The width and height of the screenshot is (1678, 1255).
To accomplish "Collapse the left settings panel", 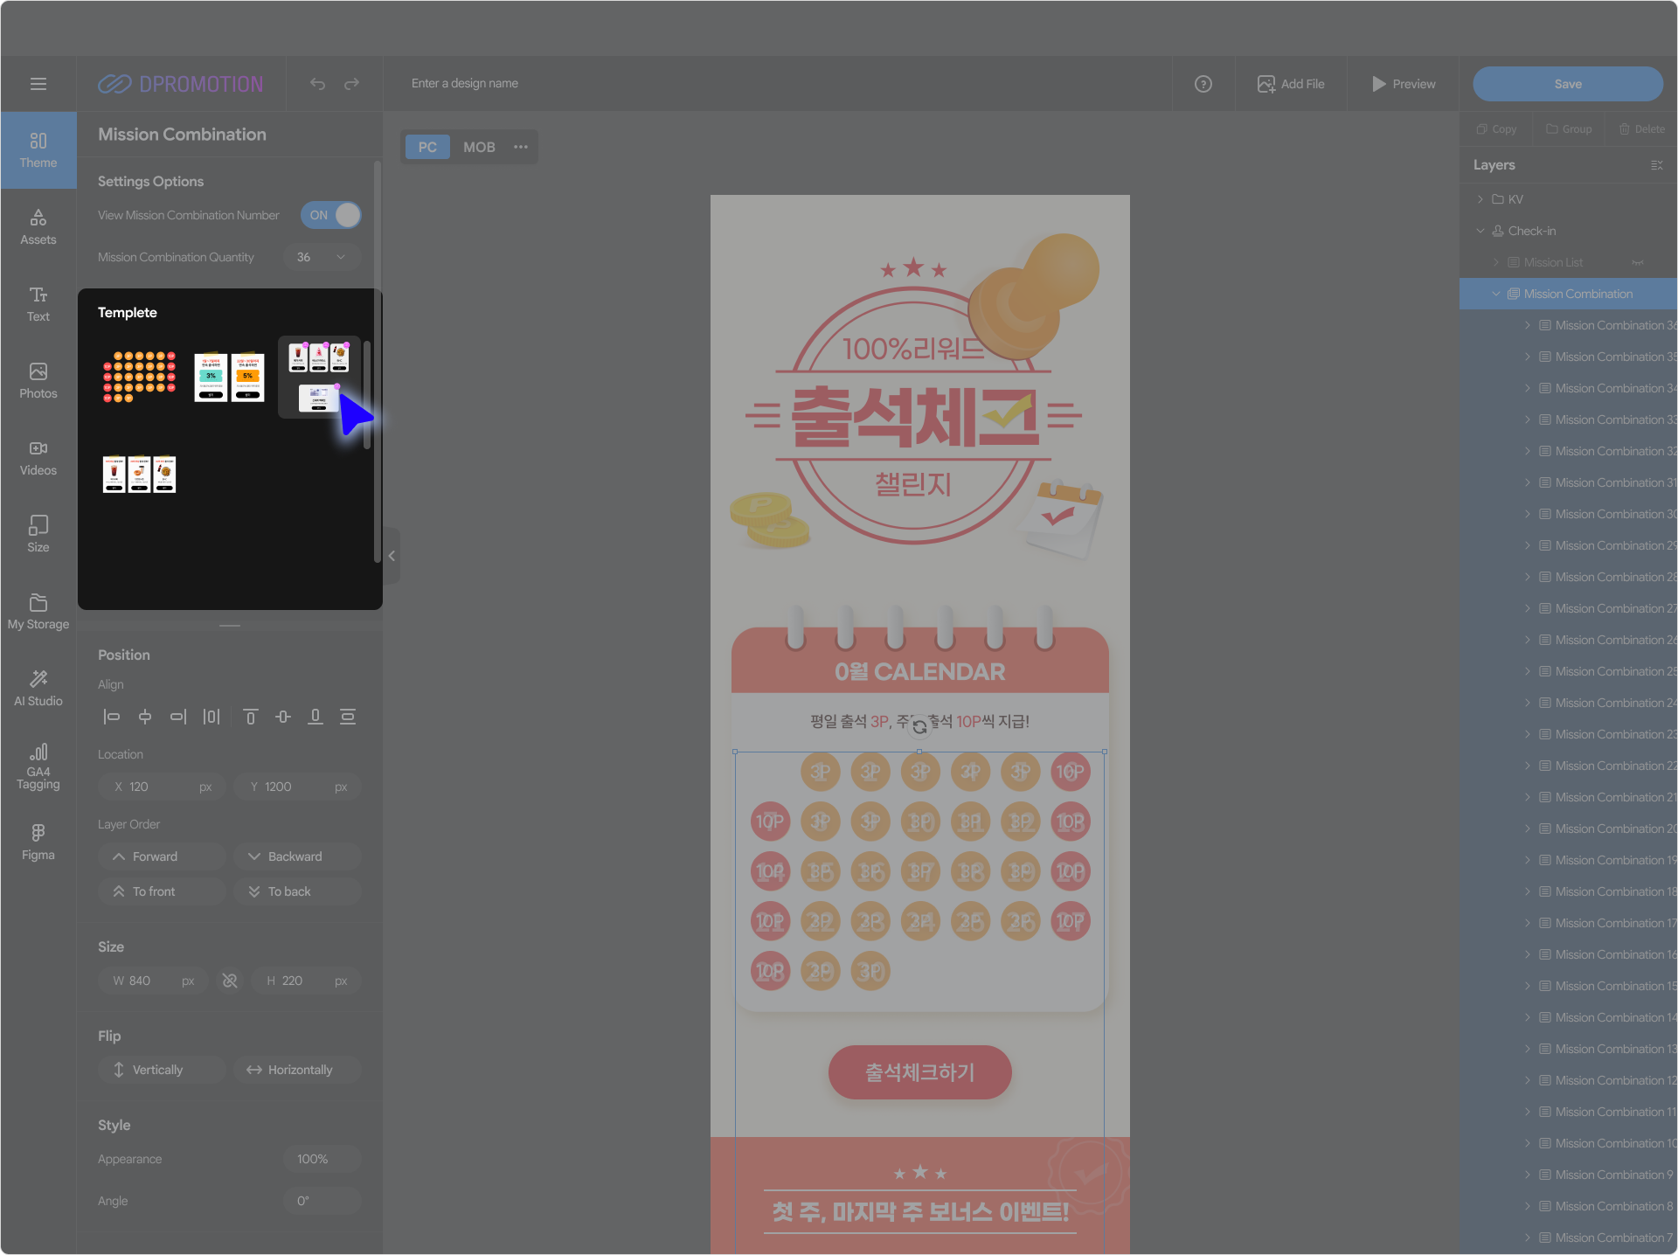I will [x=392, y=556].
